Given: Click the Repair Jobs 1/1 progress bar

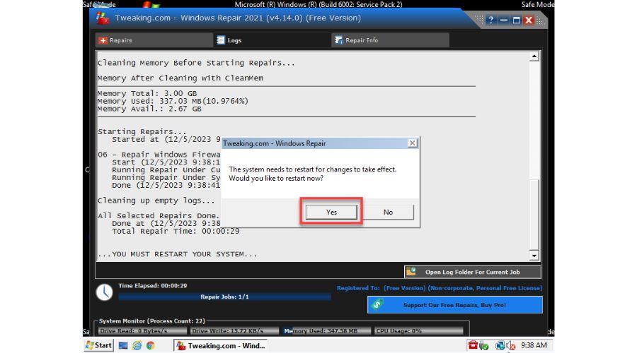Looking at the screenshot, I should click(x=224, y=297).
